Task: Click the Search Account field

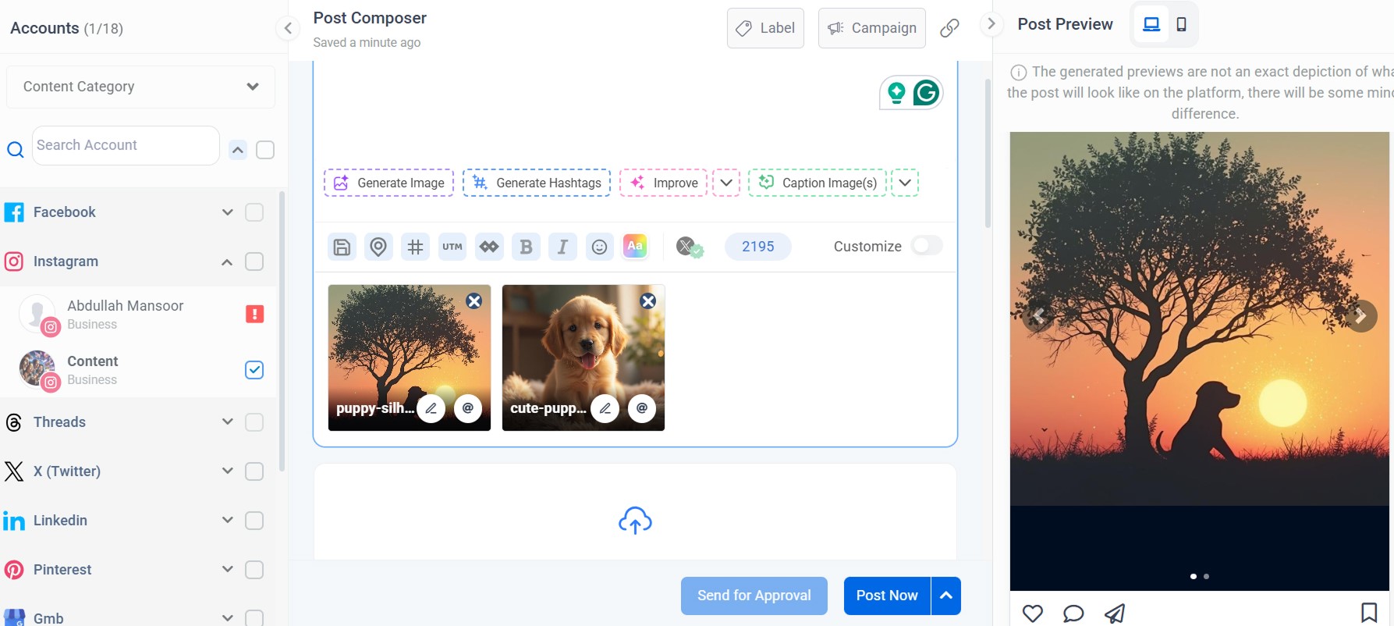Action: click(x=126, y=145)
